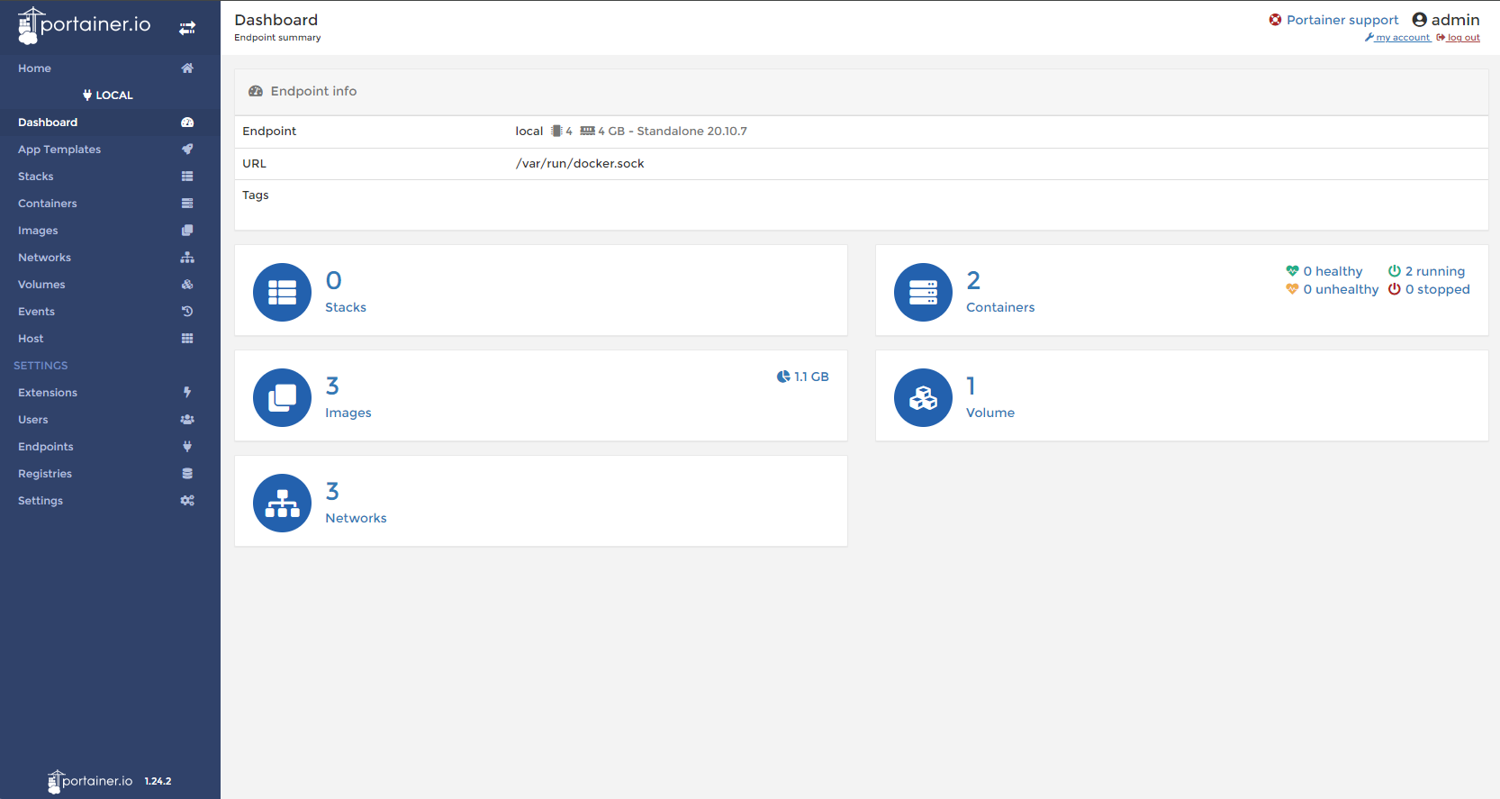The height and width of the screenshot is (799, 1500).
Task: Click the large Images circle icon
Action: (x=282, y=397)
